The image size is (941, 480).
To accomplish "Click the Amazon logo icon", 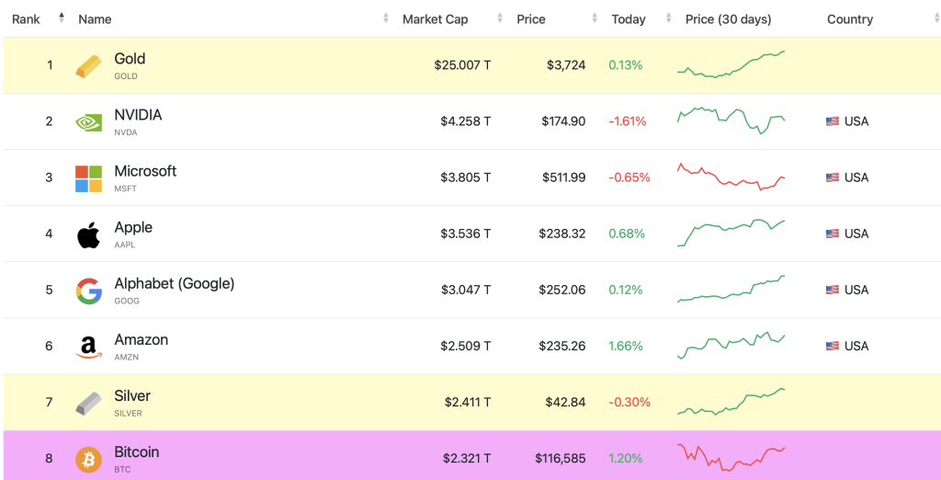I will point(89,347).
